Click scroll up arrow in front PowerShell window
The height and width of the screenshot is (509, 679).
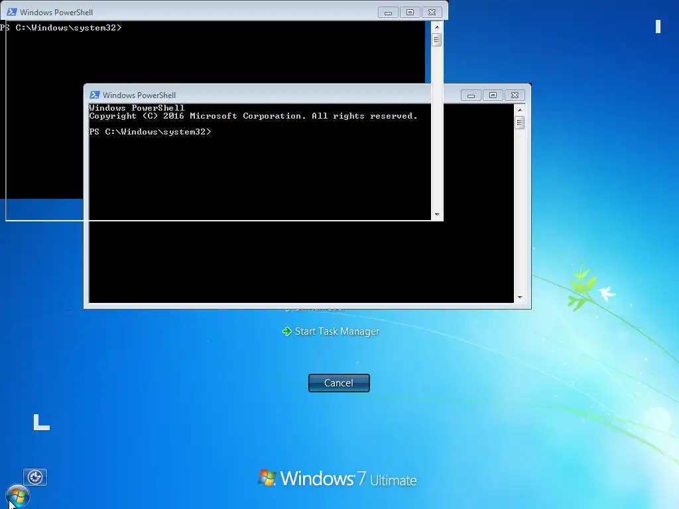(x=520, y=110)
